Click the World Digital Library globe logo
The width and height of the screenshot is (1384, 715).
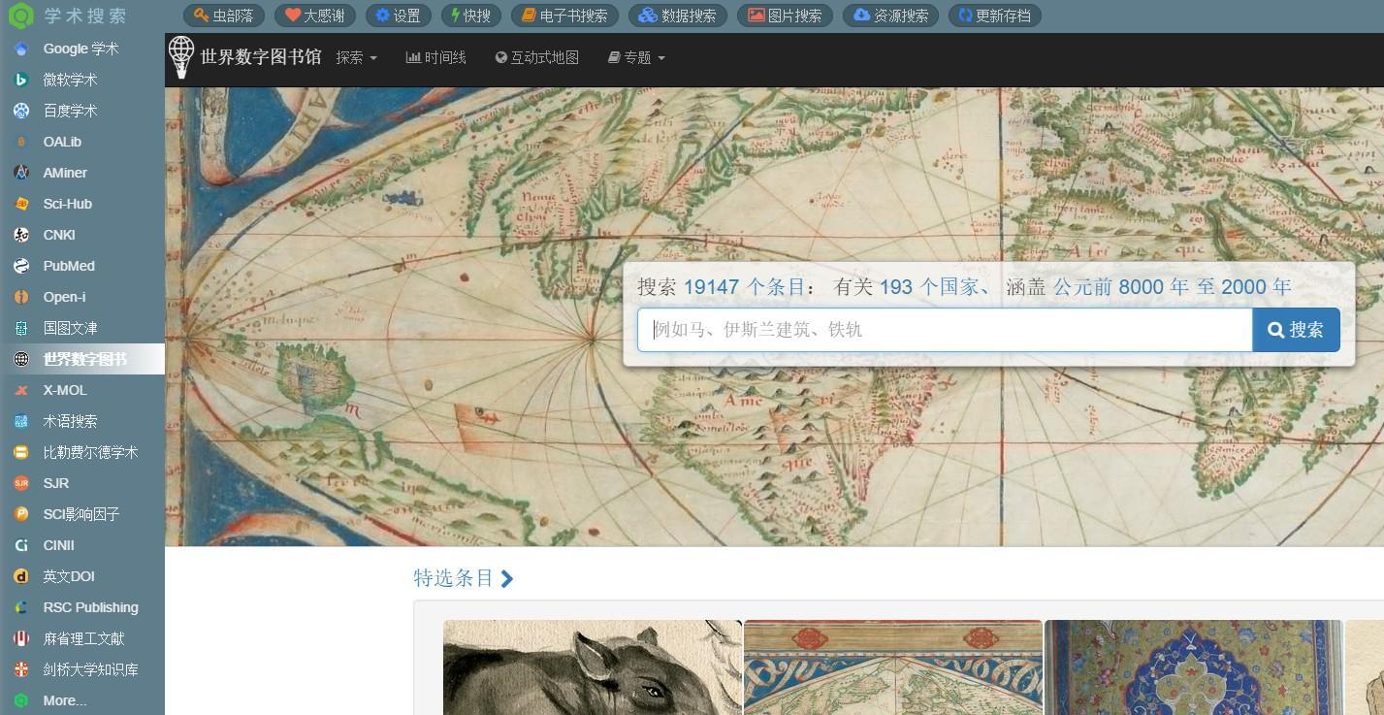coord(181,57)
